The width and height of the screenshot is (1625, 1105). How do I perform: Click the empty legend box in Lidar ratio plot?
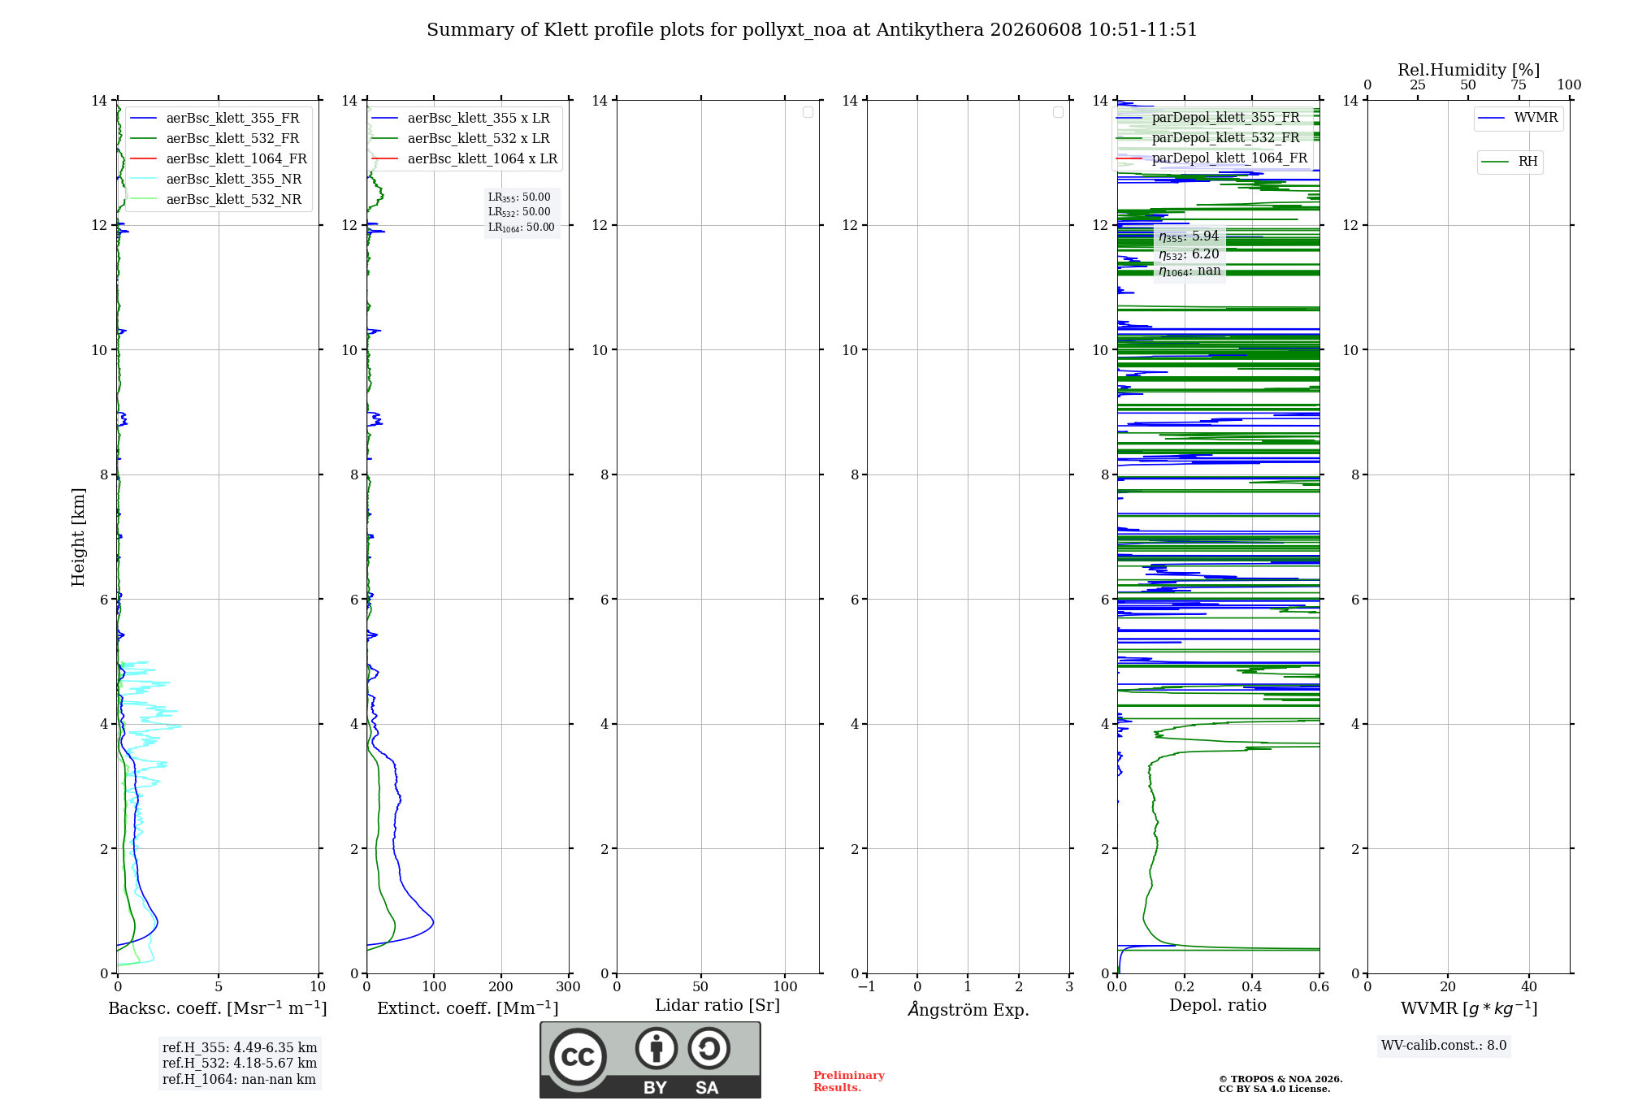[x=808, y=112]
